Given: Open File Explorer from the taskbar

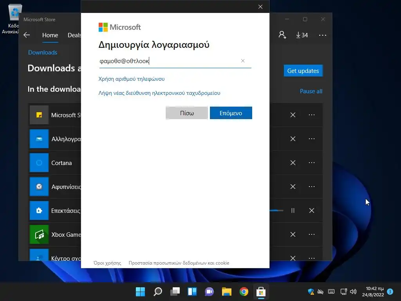Looking at the screenshot, I should tap(227, 292).
